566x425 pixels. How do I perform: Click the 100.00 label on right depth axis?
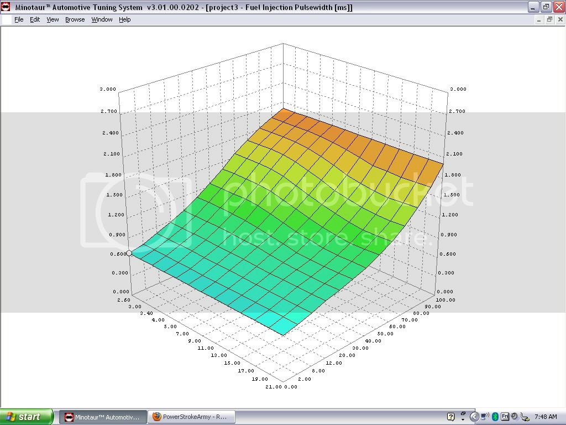click(x=446, y=300)
